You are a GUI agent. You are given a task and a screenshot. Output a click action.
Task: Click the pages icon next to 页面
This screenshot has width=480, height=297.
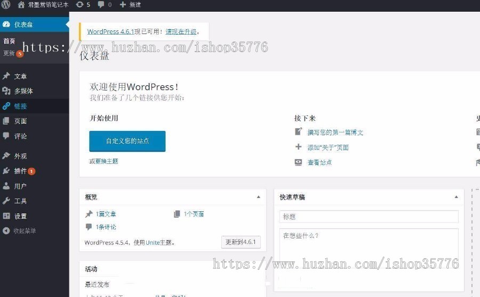6,121
